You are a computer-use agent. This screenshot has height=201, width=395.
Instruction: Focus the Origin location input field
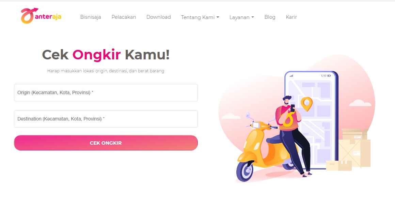point(106,93)
